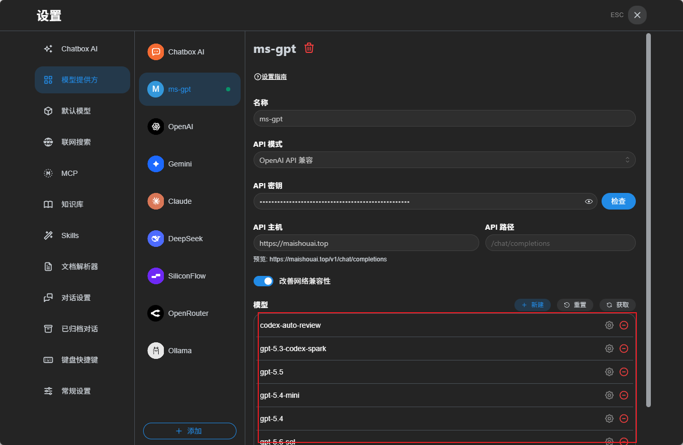Remove the gpt-5.4-mini model
This screenshot has height=445, width=683.
click(x=624, y=395)
